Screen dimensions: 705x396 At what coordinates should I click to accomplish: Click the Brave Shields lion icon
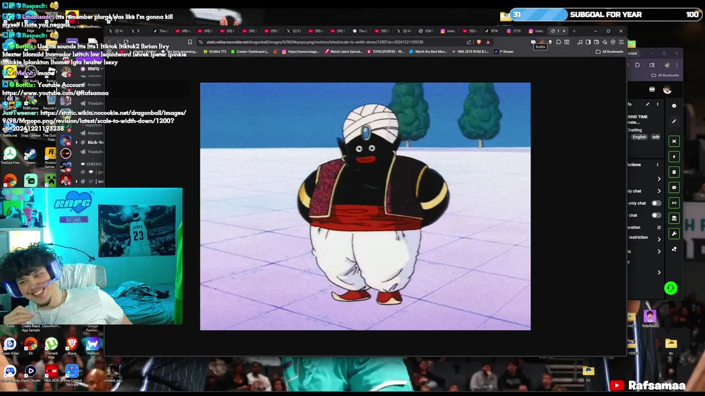(x=479, y=42)
